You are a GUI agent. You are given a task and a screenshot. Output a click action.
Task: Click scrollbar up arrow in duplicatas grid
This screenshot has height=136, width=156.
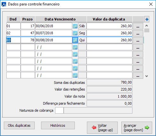tap(147, 26)
